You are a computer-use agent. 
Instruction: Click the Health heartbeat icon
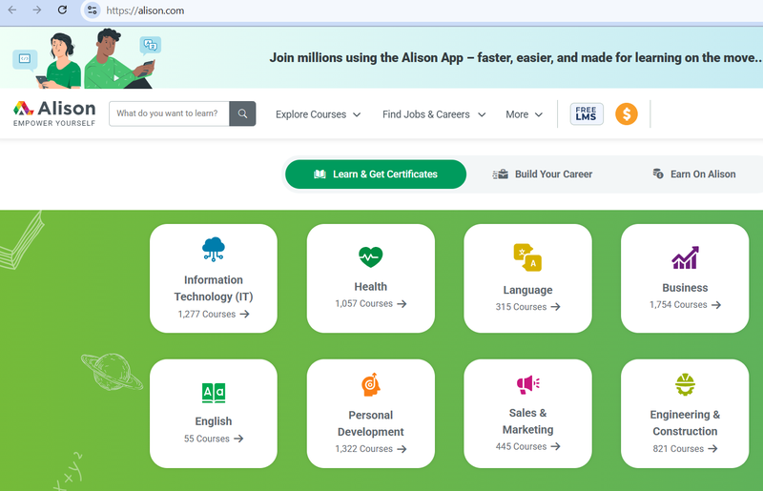click(x=370, y=256)
